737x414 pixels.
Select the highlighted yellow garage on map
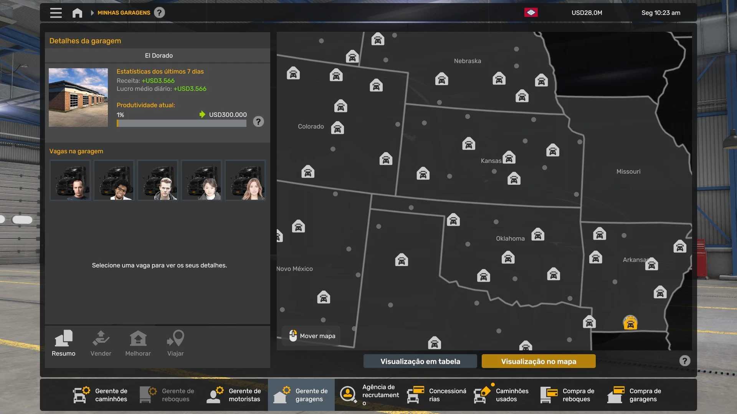[630, 323]
